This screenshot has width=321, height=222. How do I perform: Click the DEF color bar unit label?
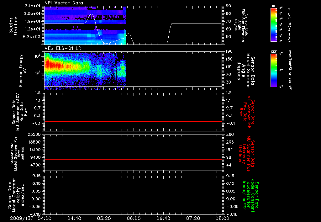pos(291,70)
